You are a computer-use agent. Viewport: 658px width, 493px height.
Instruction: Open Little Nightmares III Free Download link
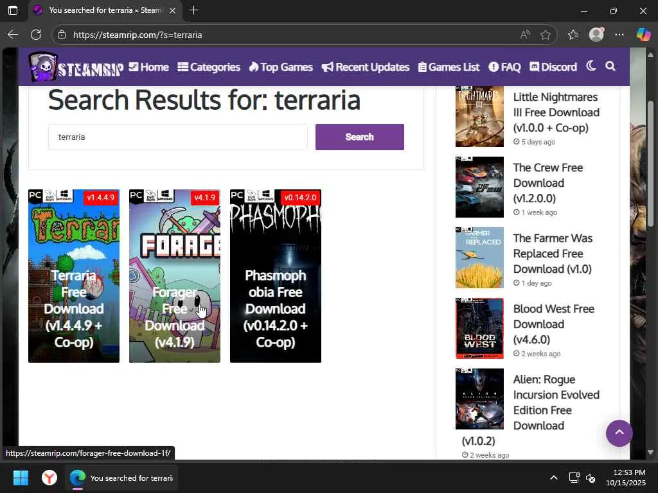556,112
